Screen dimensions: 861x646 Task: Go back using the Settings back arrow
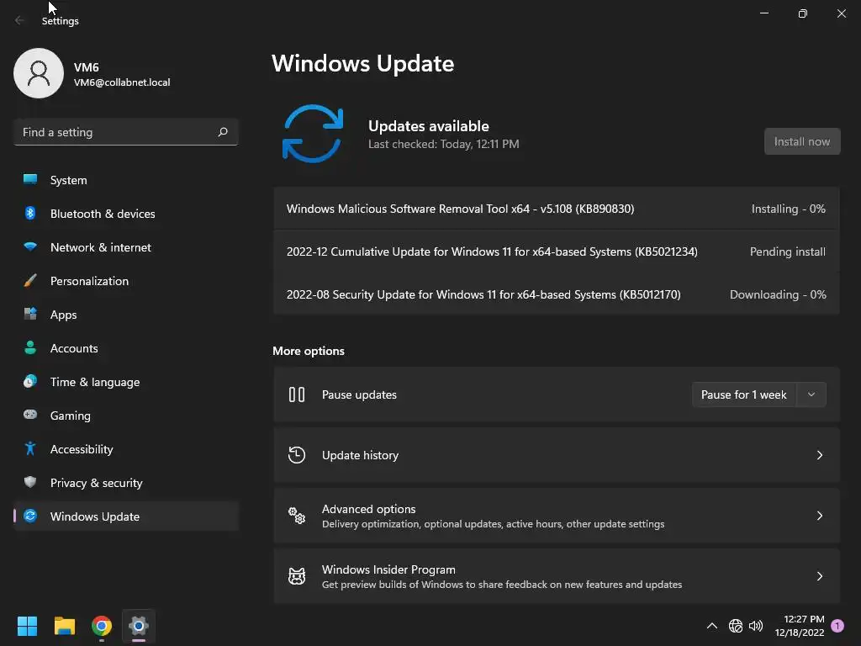[x=20, y=20]
